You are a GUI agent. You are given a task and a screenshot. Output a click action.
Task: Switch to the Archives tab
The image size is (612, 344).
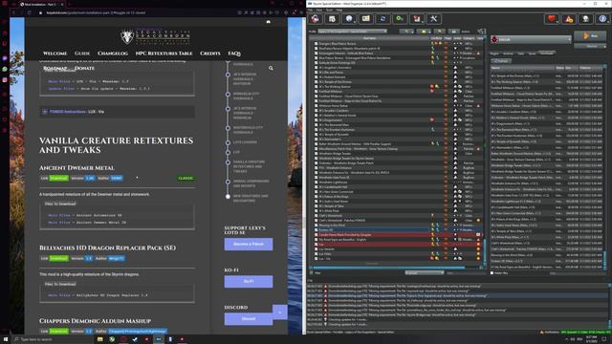click(x=508, y=54)
